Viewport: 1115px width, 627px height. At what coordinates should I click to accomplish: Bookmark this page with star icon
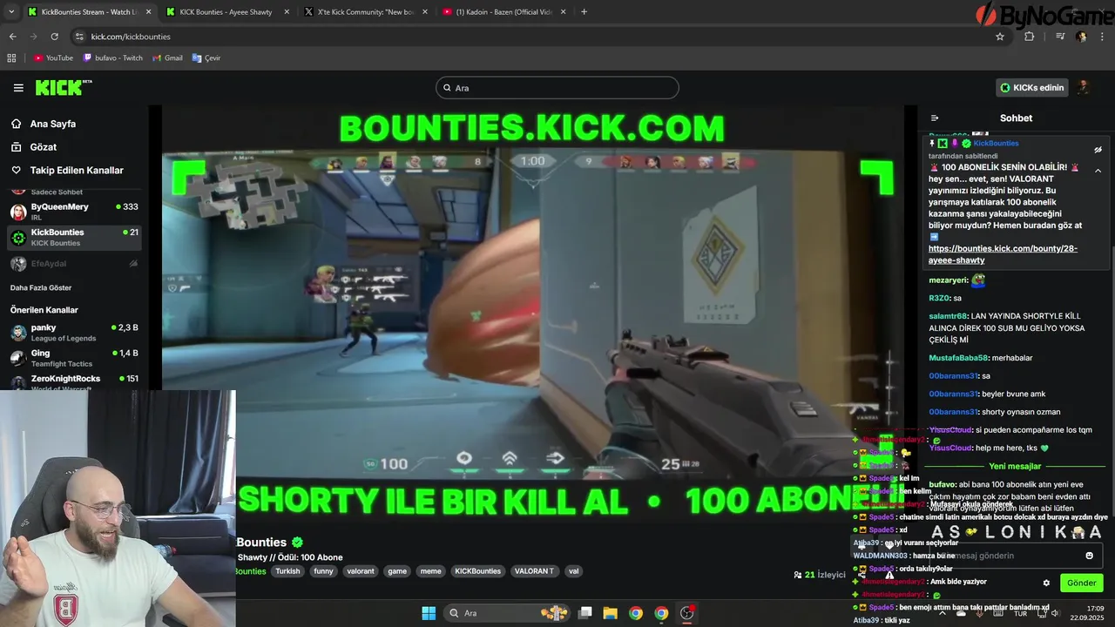[x=1000, y=37]
